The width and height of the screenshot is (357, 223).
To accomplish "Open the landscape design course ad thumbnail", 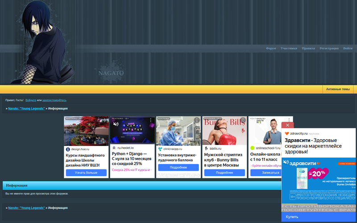I will point(86,131).
